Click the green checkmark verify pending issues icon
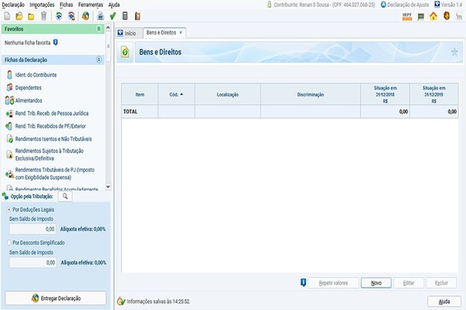This screenshot has width=466, height=310. click(x=113, y=16)
